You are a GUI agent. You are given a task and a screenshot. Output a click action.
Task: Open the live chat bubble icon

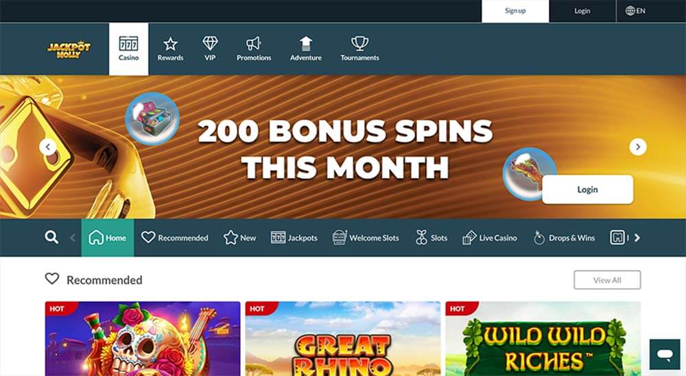[665, 354]
